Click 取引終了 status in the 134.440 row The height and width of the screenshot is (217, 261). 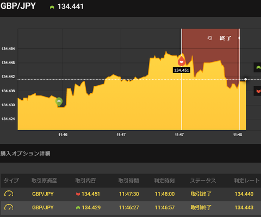pos(201,194)
